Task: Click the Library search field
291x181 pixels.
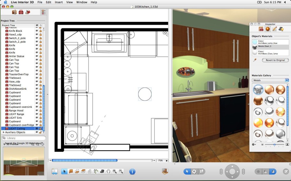Action: [x=24, y=138]
